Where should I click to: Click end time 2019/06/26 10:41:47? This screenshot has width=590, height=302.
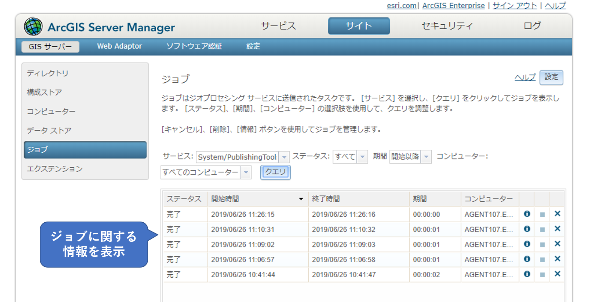344,274
